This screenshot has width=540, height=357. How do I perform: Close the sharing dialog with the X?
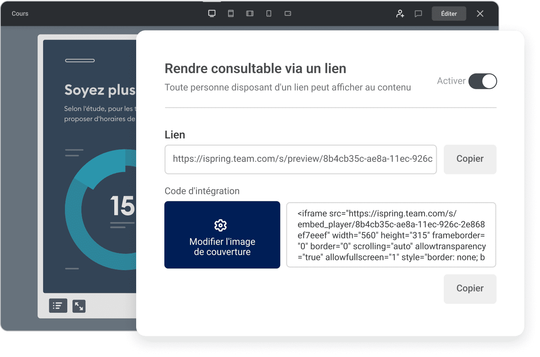coord(480,13)
